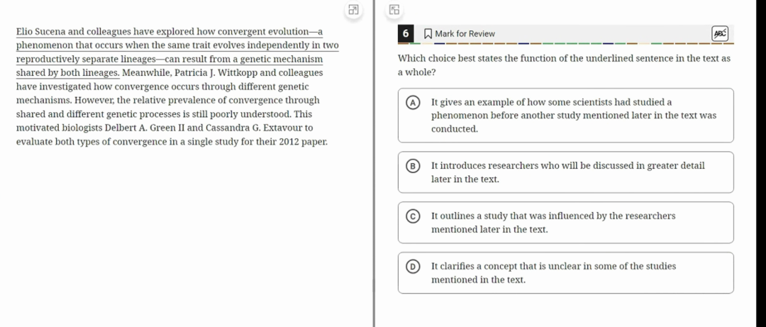
Task: Click the underlined sentence starting with Elio Sucena
Action: pos(177,52)
